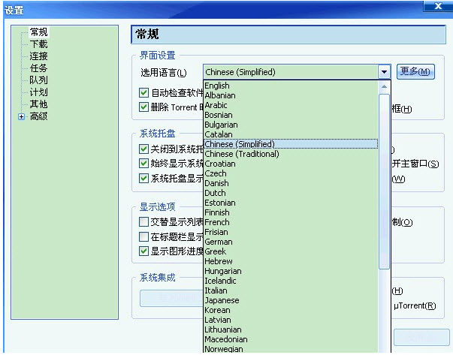Open the 连接 settings category
The image size is (453, 355).
(x=38, y=56)
